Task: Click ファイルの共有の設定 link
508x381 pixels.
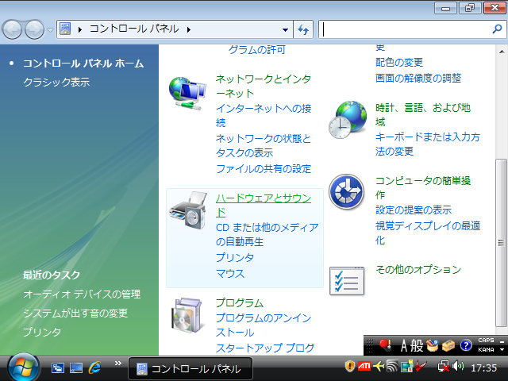Action: [x=264, y=168]
